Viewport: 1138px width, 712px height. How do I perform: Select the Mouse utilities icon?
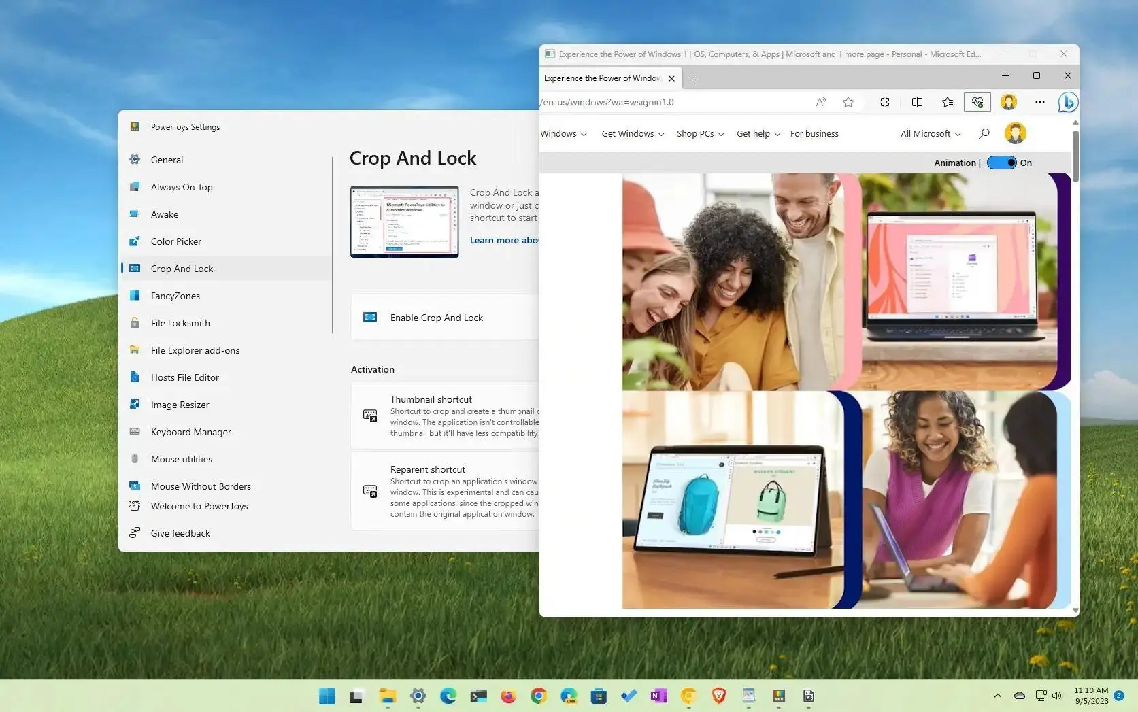(x=135, y=459)
